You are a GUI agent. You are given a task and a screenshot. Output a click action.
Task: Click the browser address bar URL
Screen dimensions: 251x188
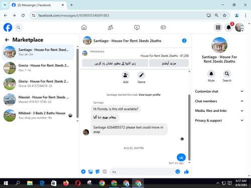coord(74,16)
